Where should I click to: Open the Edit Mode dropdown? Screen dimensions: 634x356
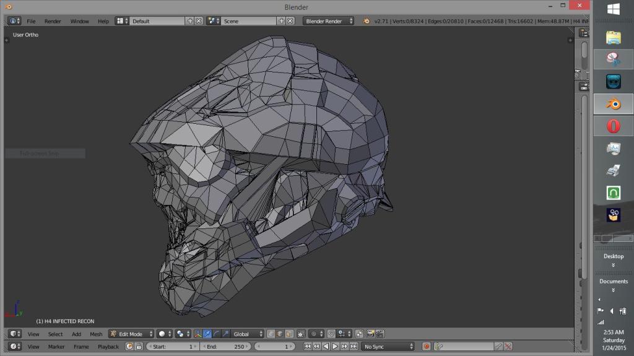(x=131, y=334)
